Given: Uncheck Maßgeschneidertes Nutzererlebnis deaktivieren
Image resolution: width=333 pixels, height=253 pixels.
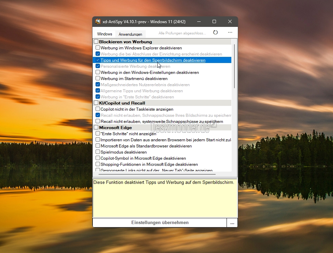Looking at the screenshot, I should coord(98,84).
